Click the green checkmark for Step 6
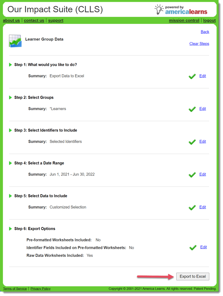 [x=193, y=247]
